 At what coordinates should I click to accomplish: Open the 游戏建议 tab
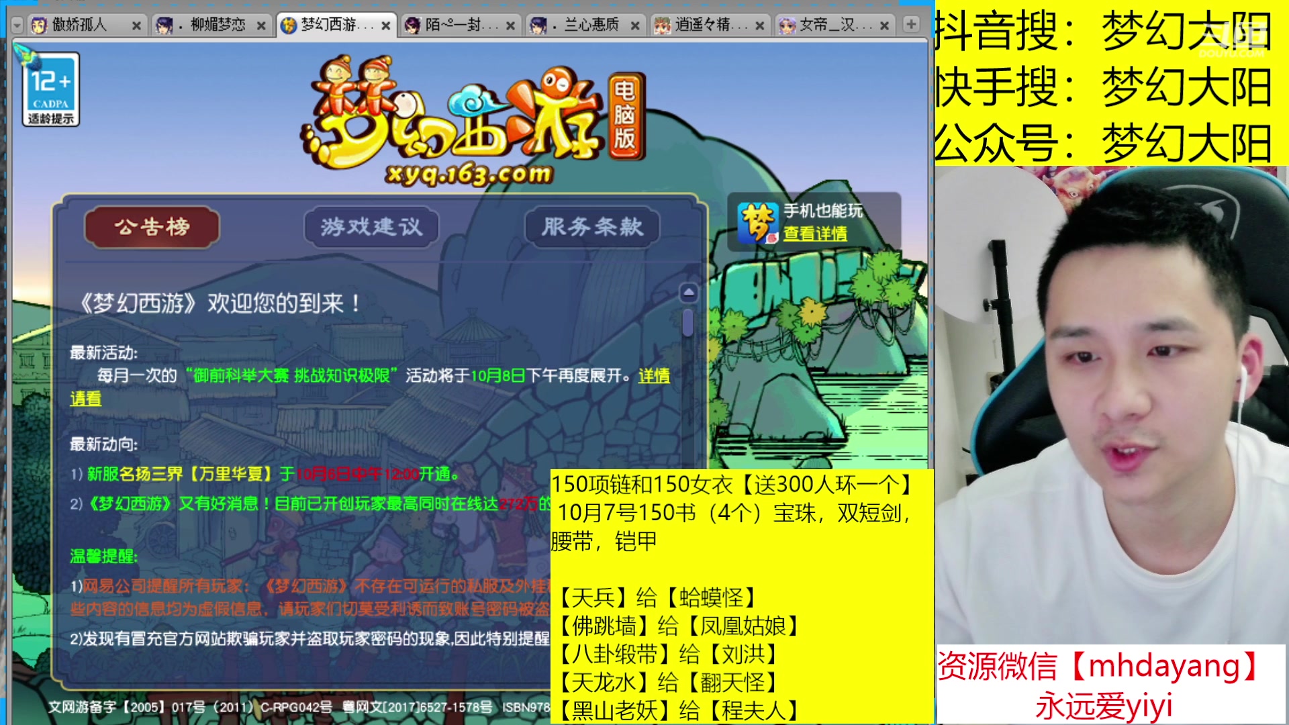371,227
